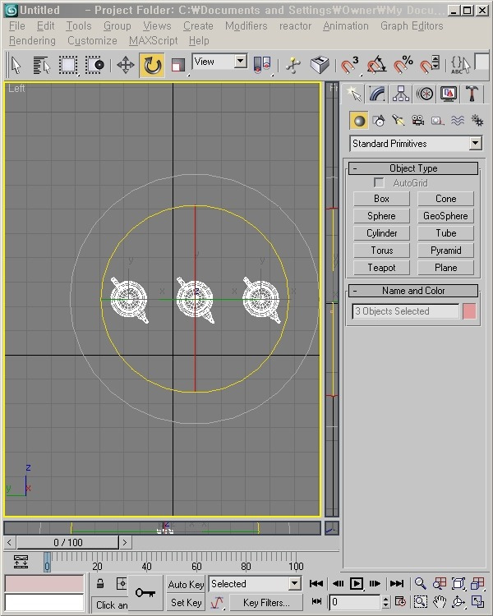This screenshot has width=493, height=616.
Task: Switch to the Utilities hammer tab
Action: [x=472, y=94]
